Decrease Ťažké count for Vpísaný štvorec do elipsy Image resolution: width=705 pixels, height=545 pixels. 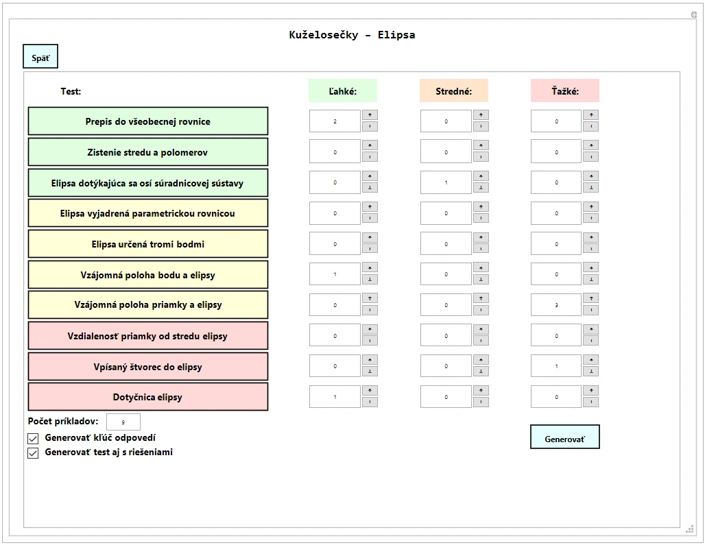click(x=590, y=372)
